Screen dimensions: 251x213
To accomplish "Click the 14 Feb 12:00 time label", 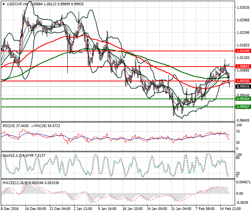I will 230,209.
